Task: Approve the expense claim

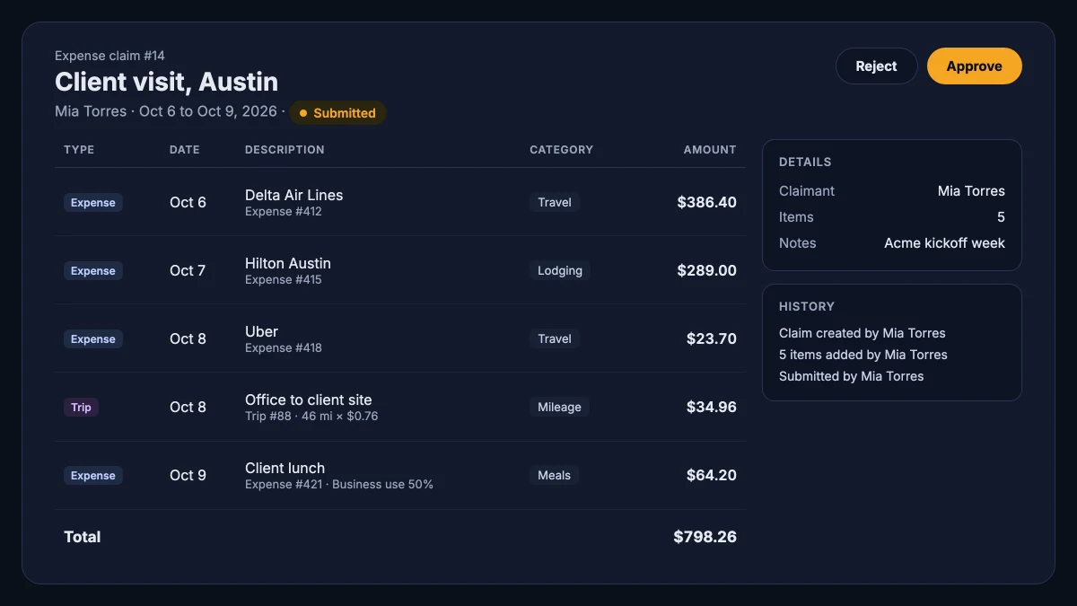Action: (x=974, y=66)
